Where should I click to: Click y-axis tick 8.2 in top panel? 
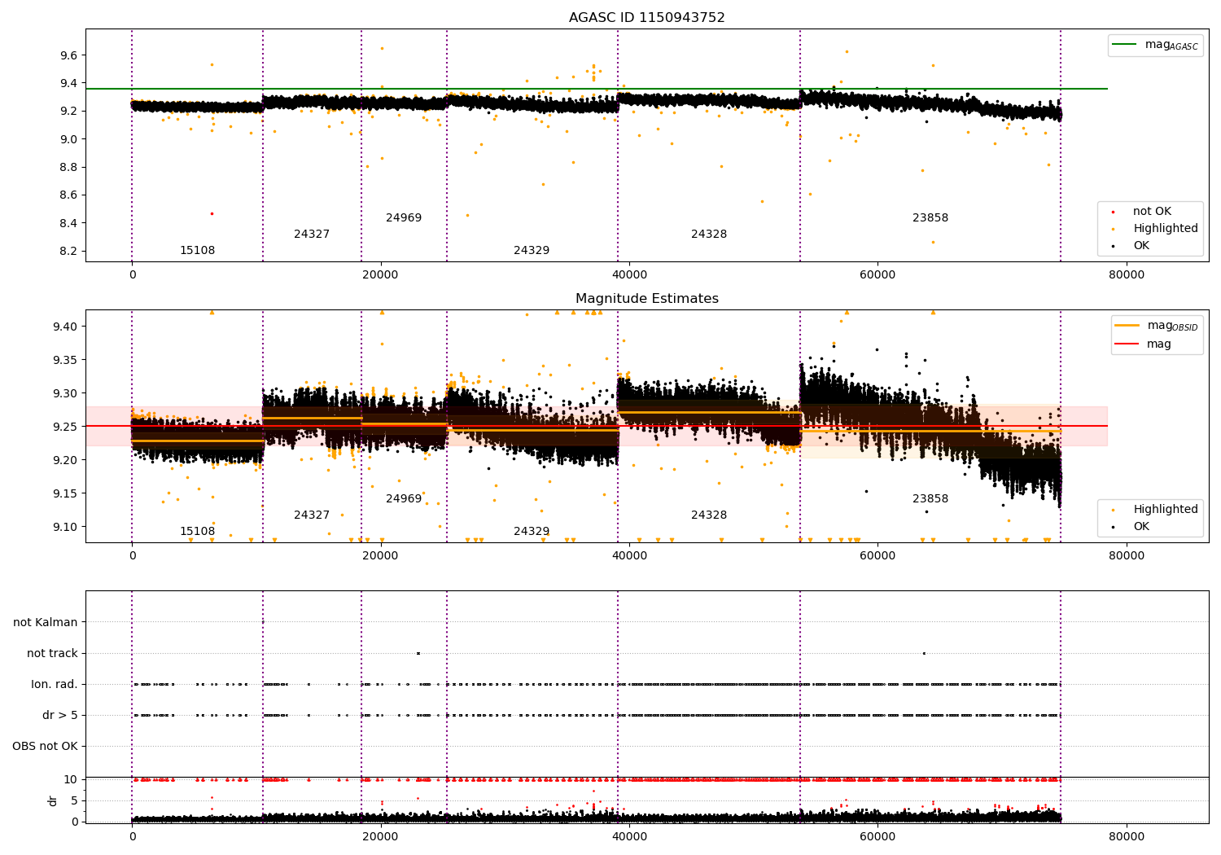[68, 251]
